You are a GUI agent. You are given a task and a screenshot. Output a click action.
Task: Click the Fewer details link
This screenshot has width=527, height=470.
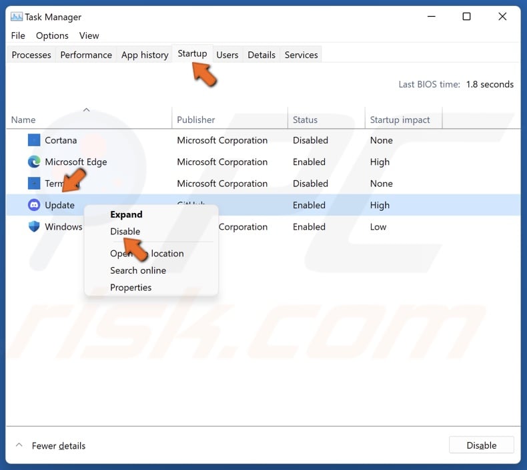59,446
